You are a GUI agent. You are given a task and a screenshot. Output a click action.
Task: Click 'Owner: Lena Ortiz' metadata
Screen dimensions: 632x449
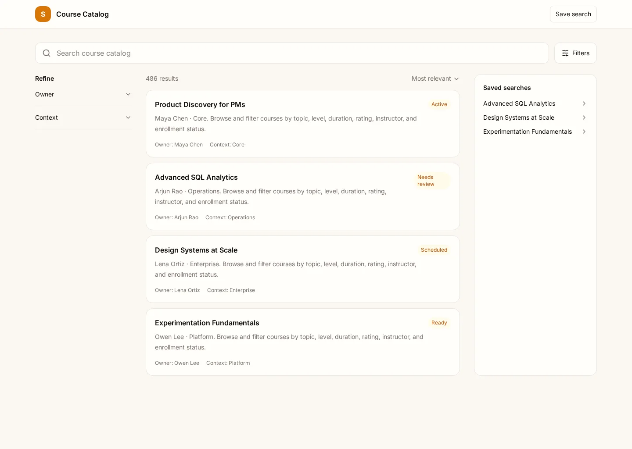click(x=177, y=290)
